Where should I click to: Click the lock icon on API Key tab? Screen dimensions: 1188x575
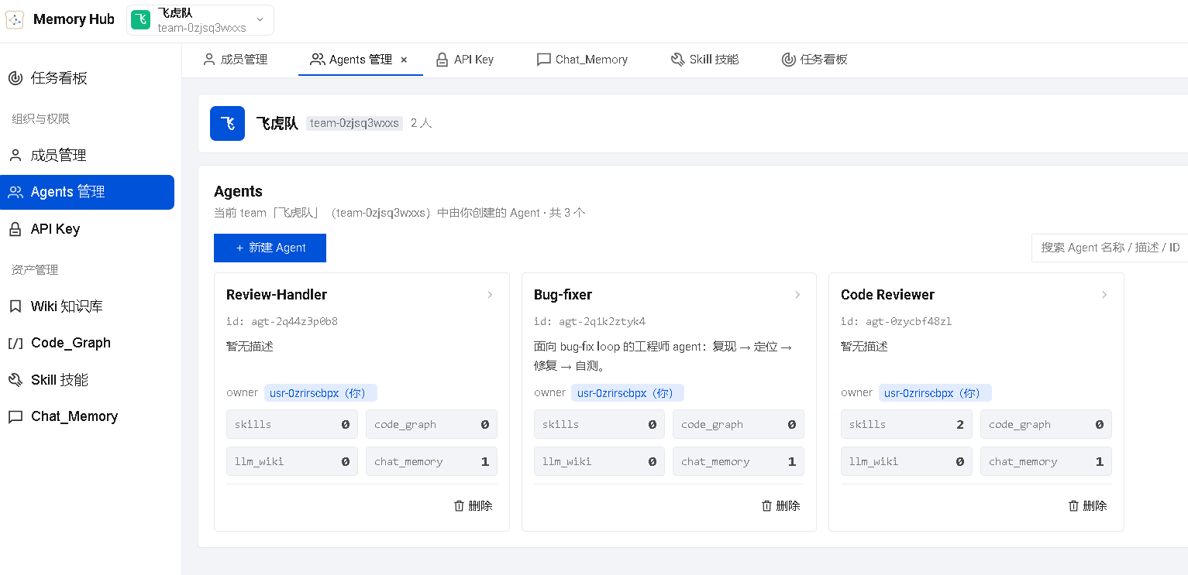(442, 60)
